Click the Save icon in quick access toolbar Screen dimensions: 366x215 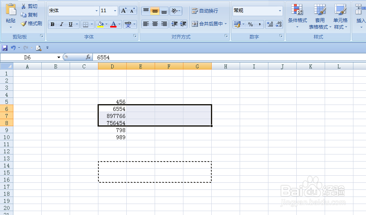coord(5,48)
